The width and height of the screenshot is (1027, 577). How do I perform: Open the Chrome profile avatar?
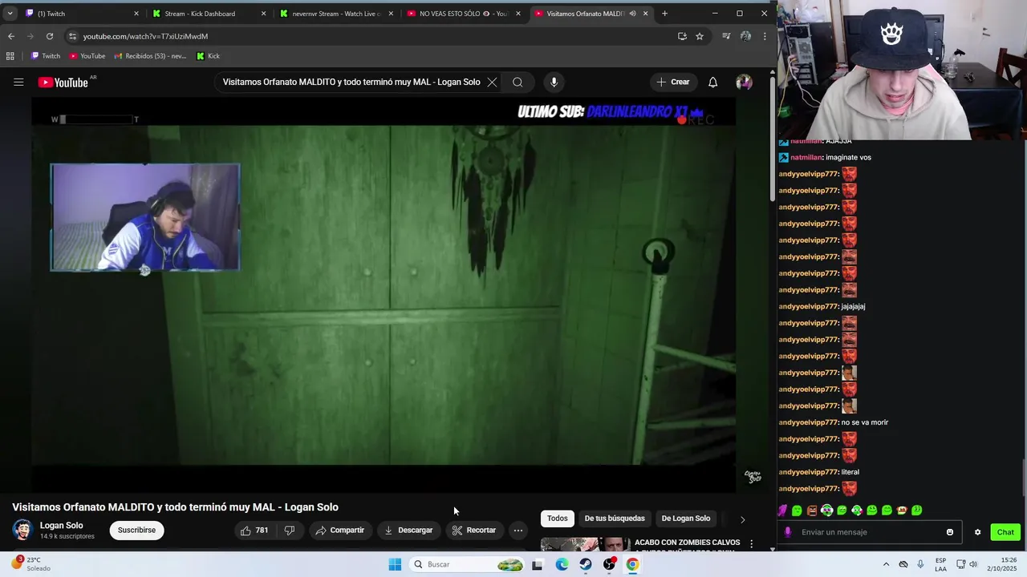[x=745, y=36]
